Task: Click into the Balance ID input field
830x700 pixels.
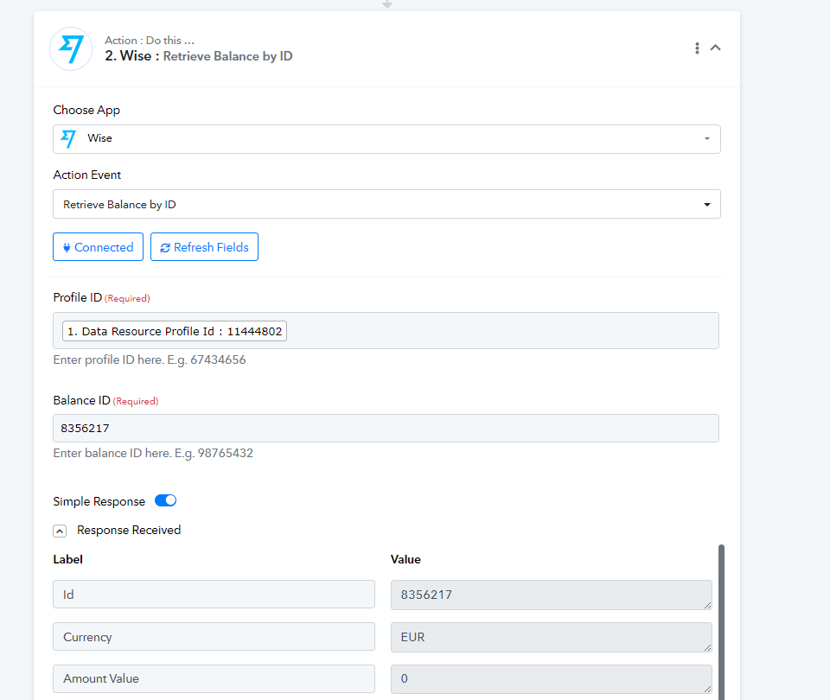Action: [x=386, y=429]
